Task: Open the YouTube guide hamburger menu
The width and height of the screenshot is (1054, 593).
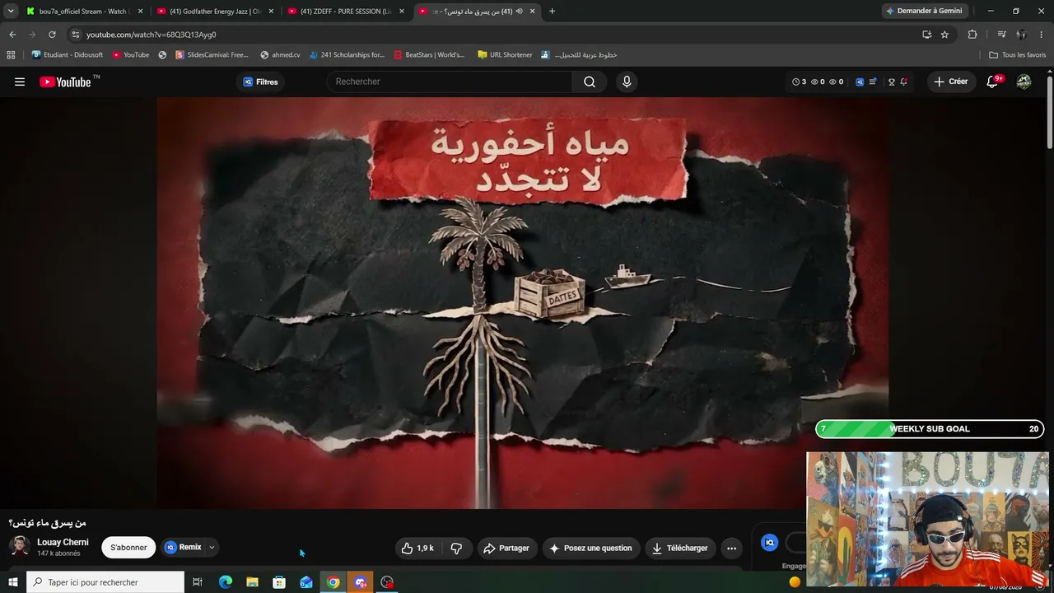Action: pyautogui.click(x=20, y=82)
